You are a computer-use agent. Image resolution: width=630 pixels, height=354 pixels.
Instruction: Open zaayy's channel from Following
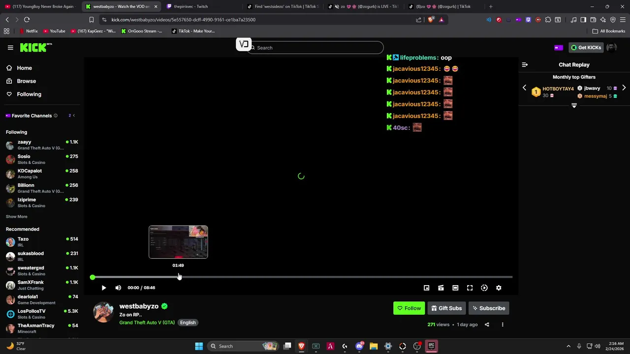(42, 145)
